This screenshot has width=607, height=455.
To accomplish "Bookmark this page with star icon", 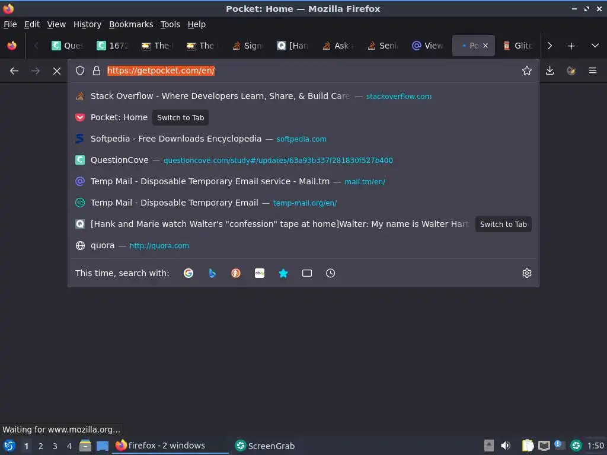I will [x=527, y=71].
